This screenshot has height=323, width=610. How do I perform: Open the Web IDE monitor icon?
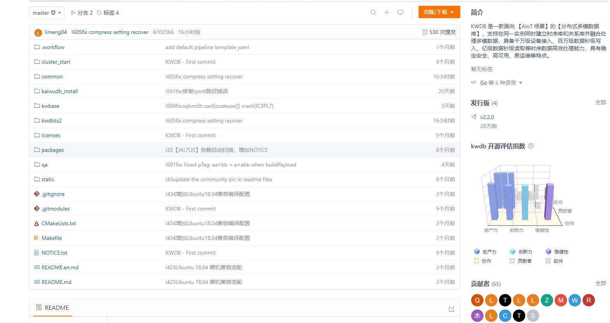tap(400, 12)
